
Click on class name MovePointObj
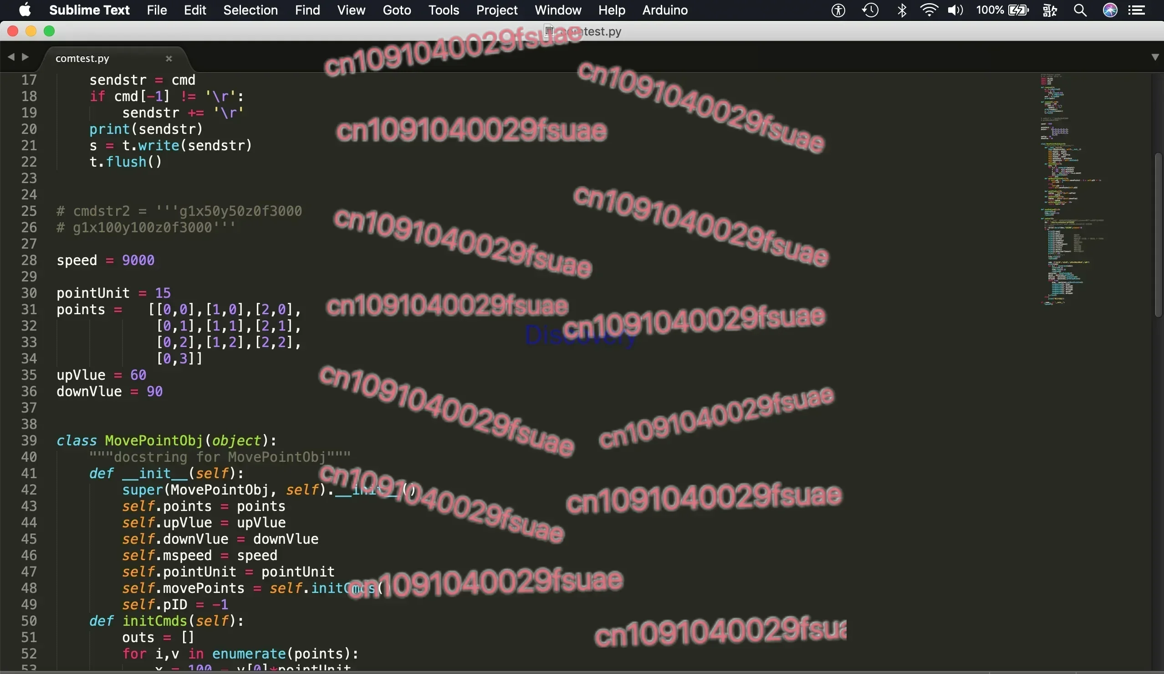(x=154, y=440)
